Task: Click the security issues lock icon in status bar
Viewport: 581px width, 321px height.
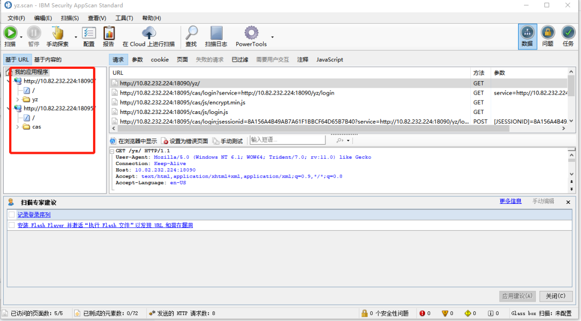Action: click(x=365, y=313)
